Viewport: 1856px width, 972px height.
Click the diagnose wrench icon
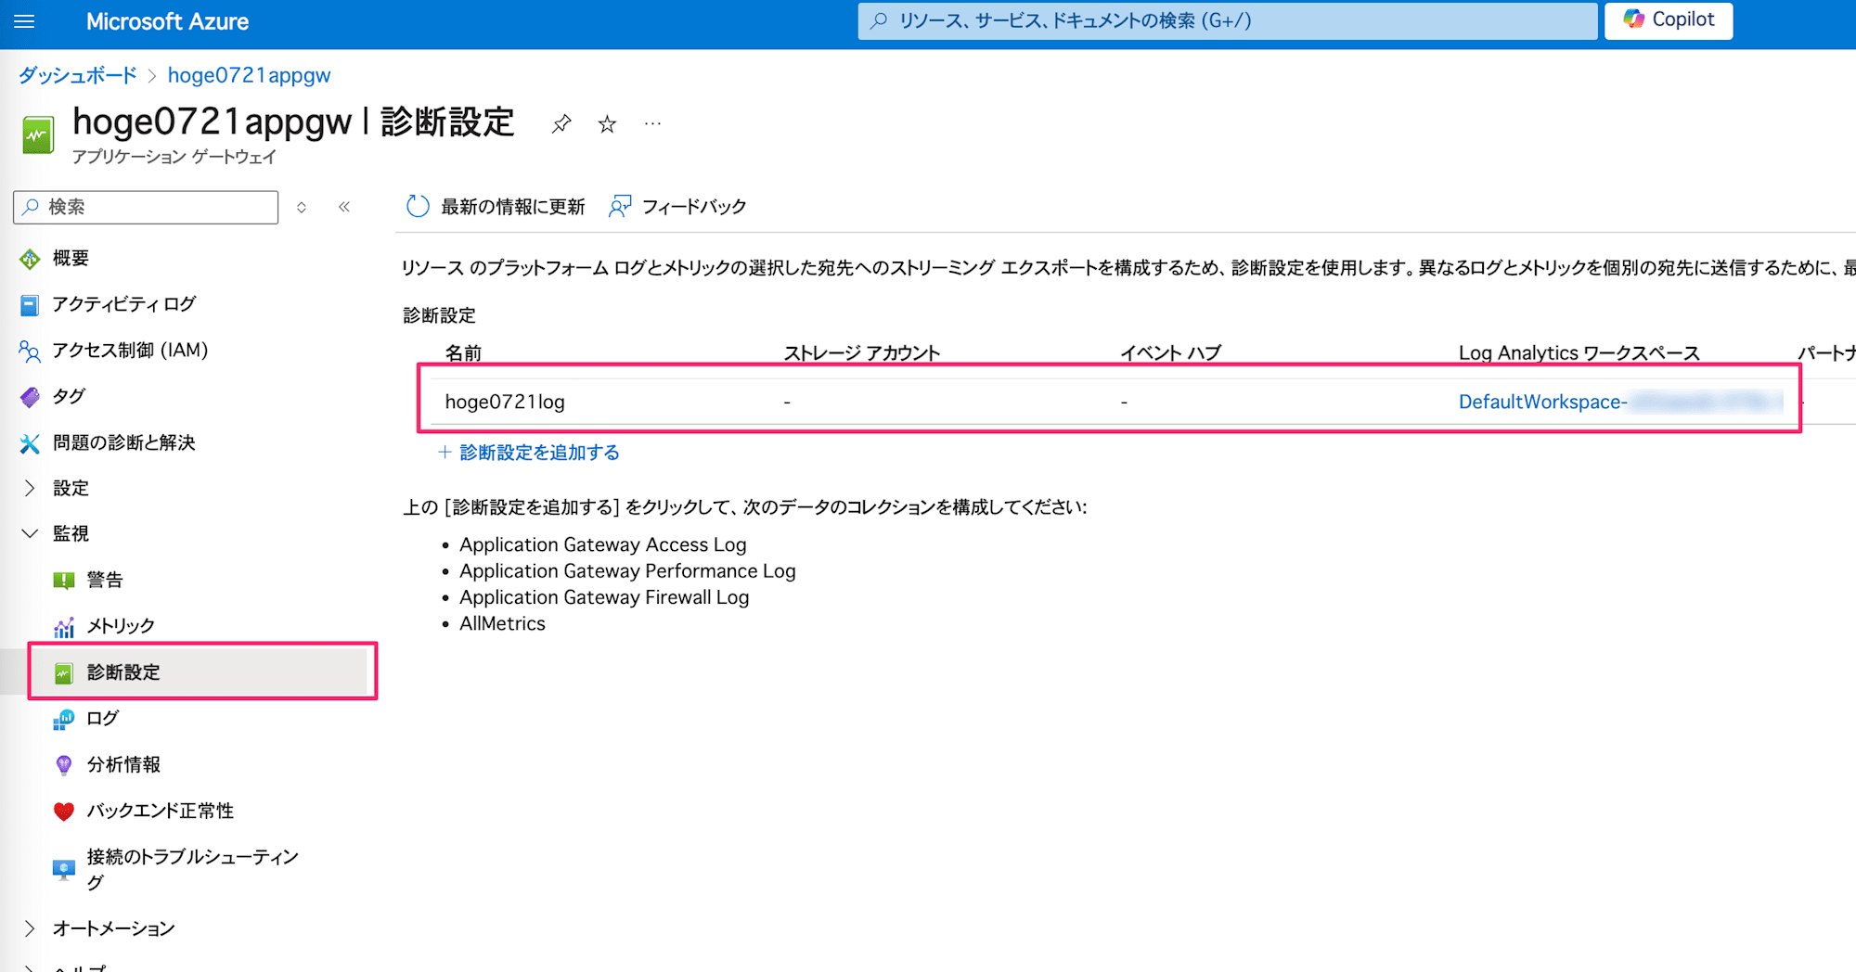tap(30, 443)
